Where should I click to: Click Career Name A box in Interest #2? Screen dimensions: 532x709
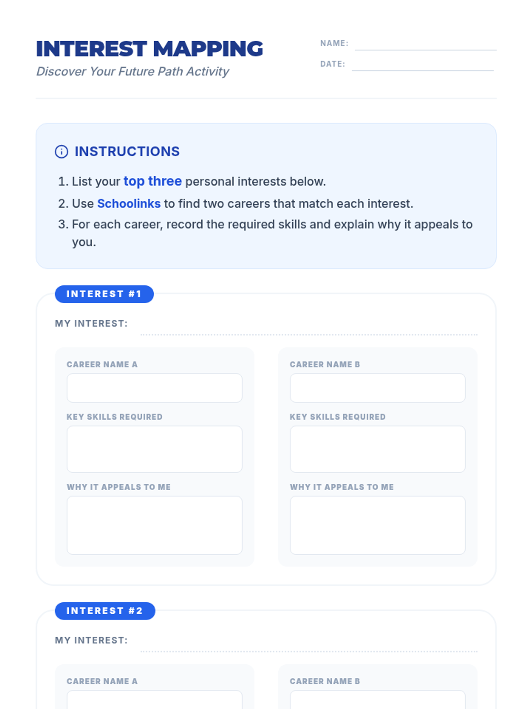click(x=155, y=700)
